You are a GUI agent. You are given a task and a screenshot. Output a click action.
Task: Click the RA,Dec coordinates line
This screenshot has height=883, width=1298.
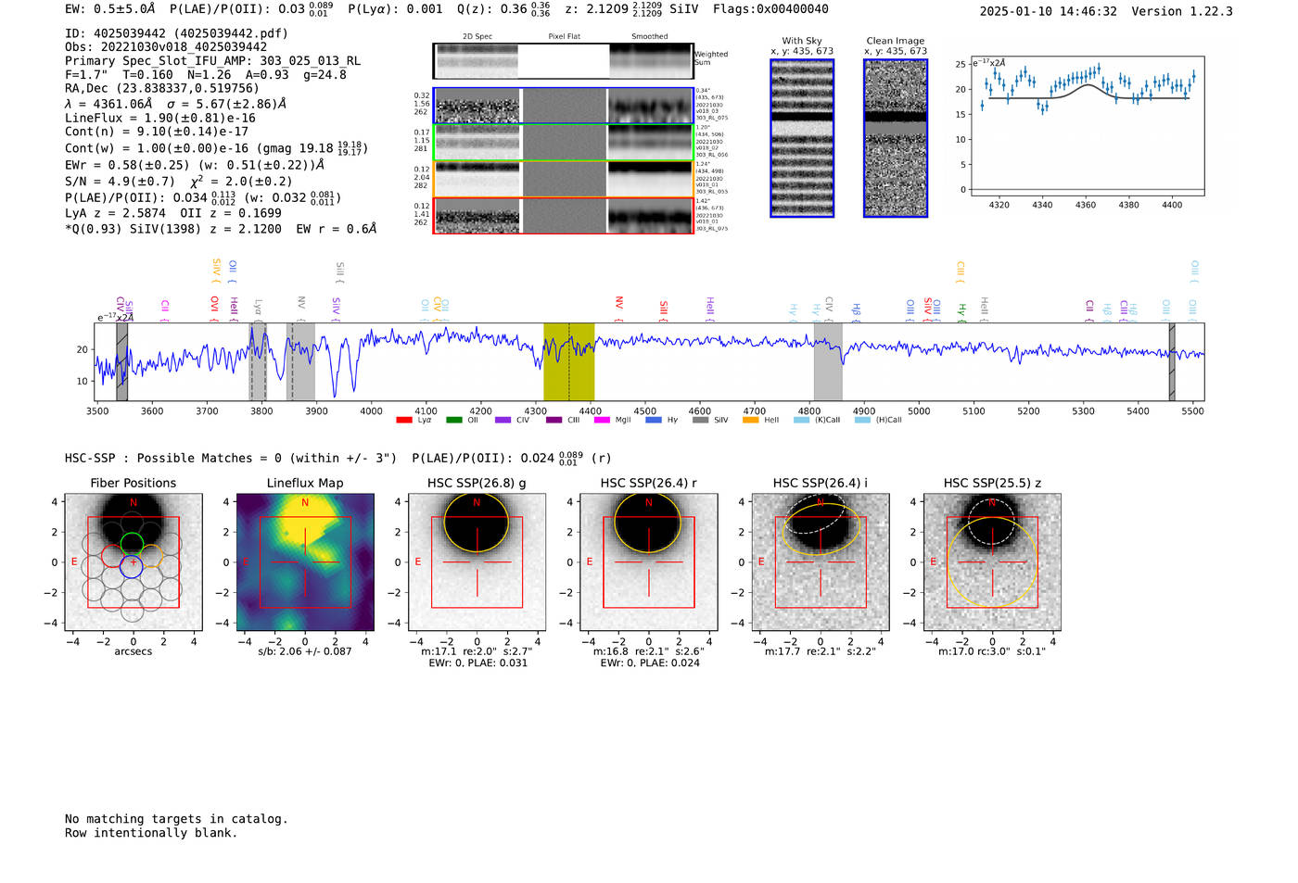pos(162,89)
